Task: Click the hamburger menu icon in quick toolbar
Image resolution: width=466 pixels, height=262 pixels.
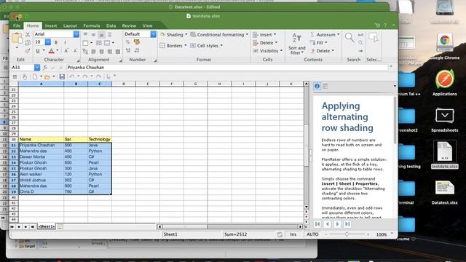Action: 15,76
